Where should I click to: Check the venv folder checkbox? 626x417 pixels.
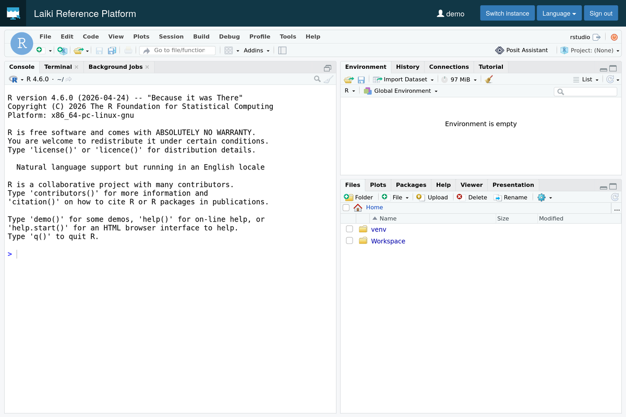click(x=350, y=229)
